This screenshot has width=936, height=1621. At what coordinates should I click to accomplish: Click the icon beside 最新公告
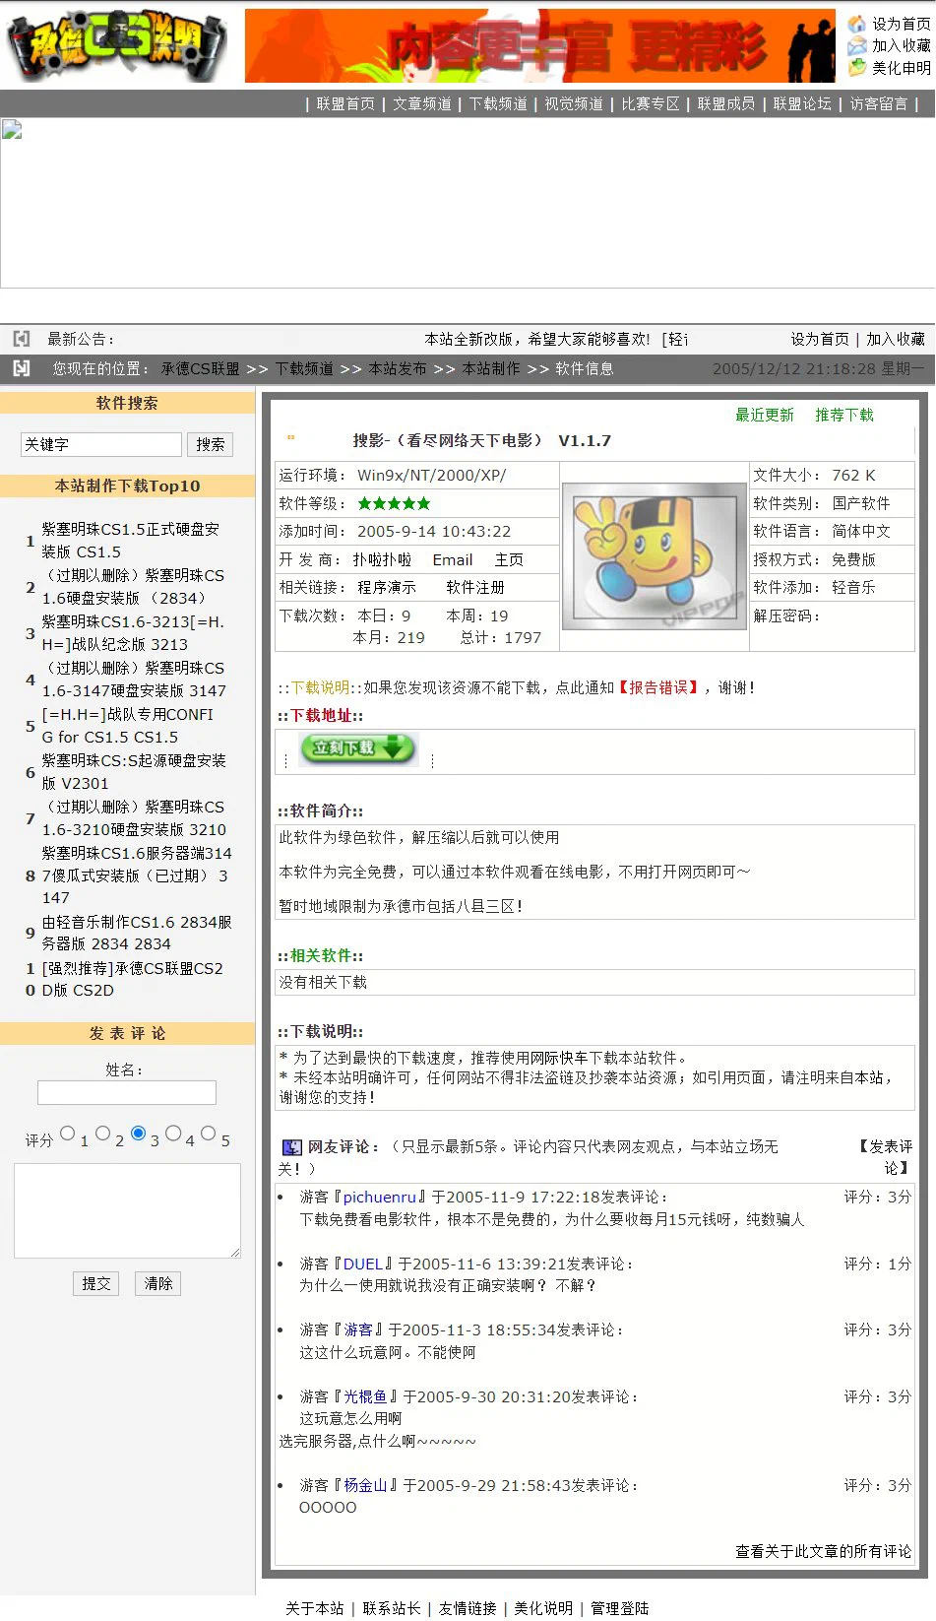(x=22, y=339)
